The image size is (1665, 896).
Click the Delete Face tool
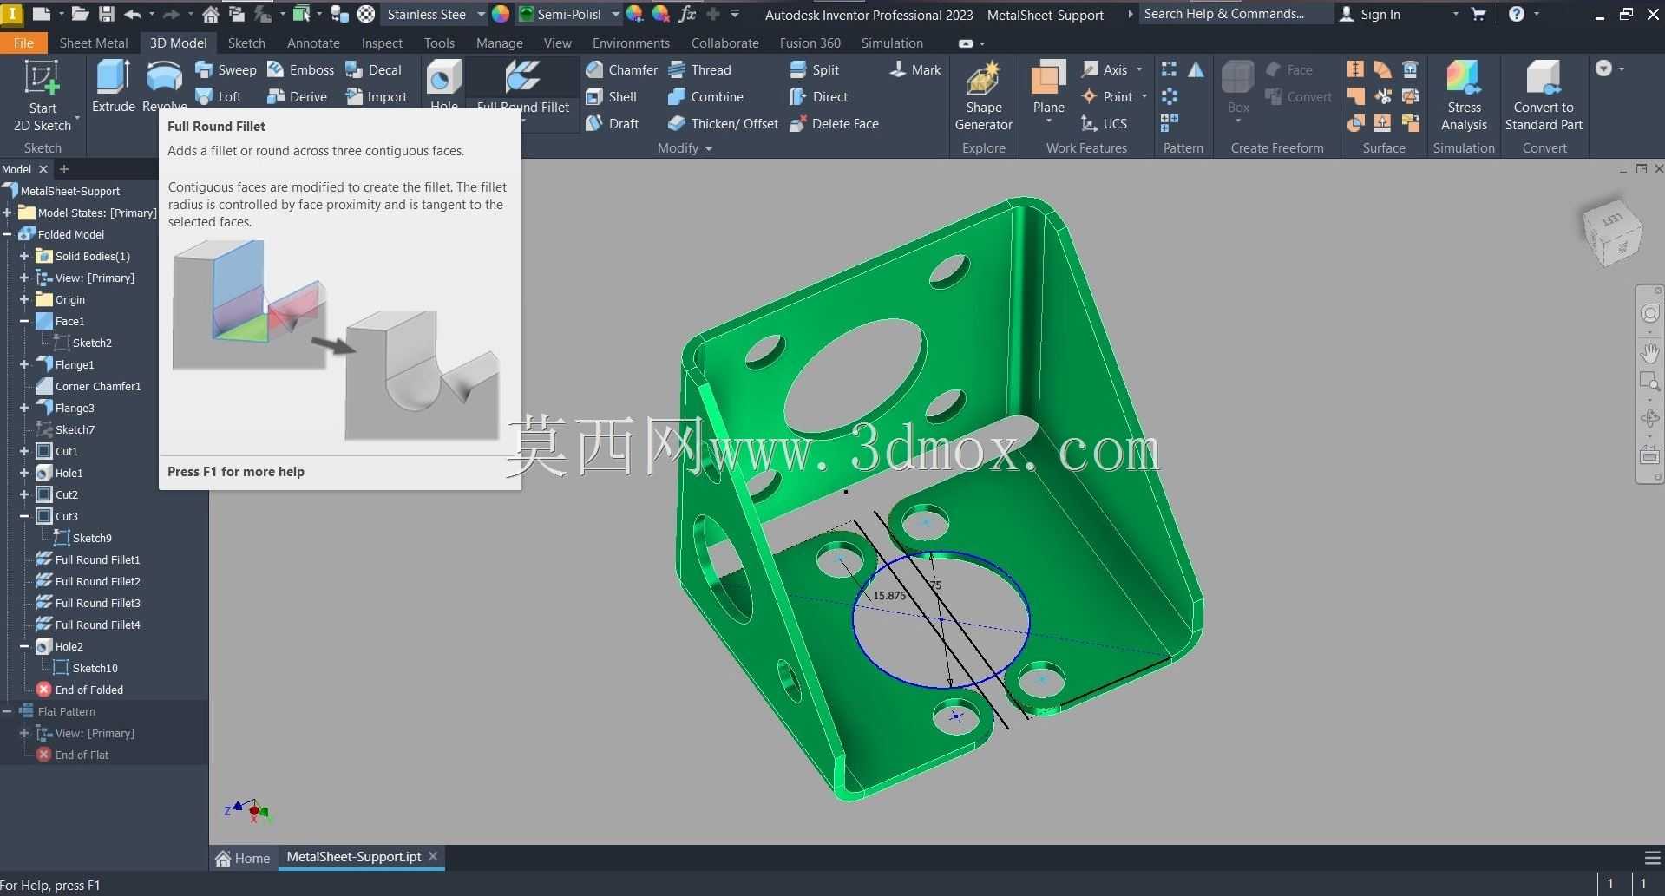834,124
